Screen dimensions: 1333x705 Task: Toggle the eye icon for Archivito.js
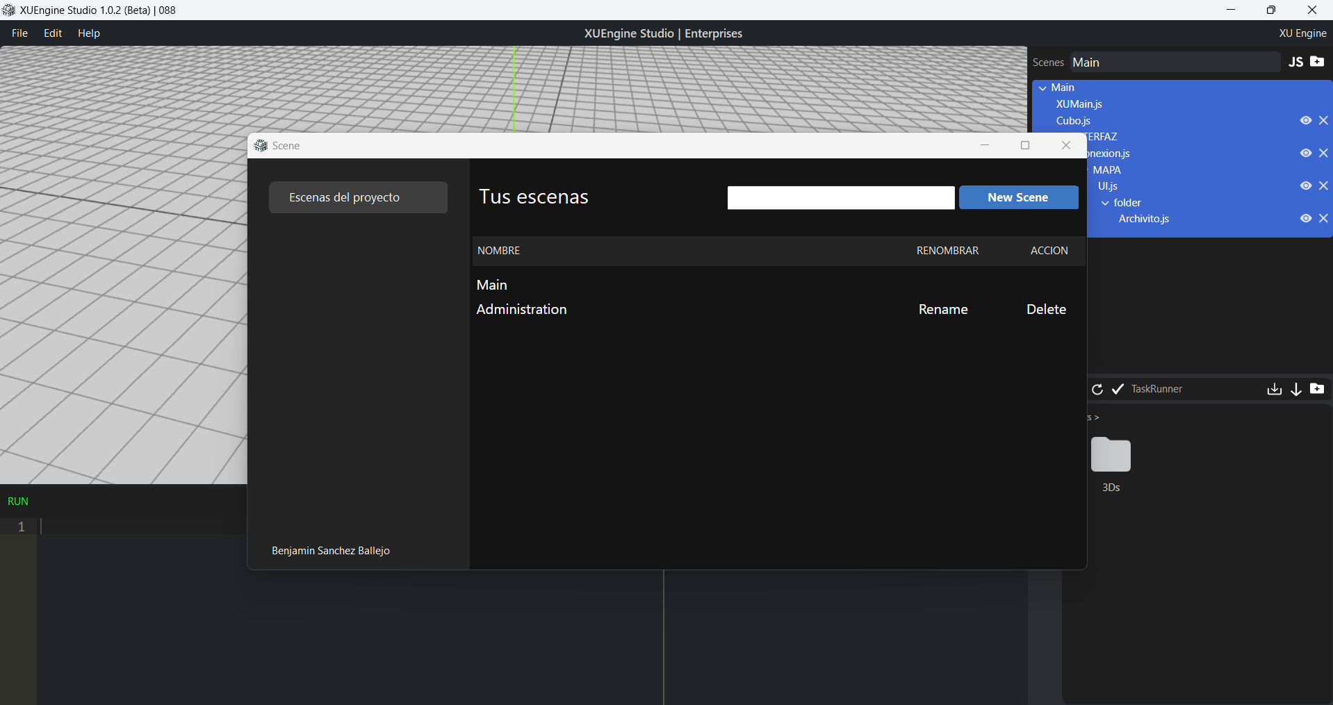click(1306, 219)
